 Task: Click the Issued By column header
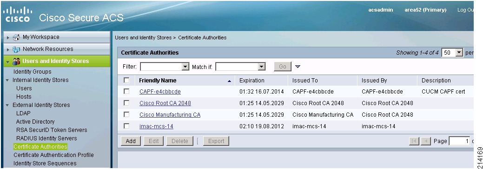pyautogui.click(x=374, y=81)
